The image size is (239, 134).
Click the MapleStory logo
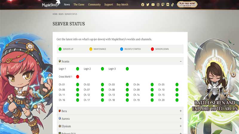pos(51,4)
